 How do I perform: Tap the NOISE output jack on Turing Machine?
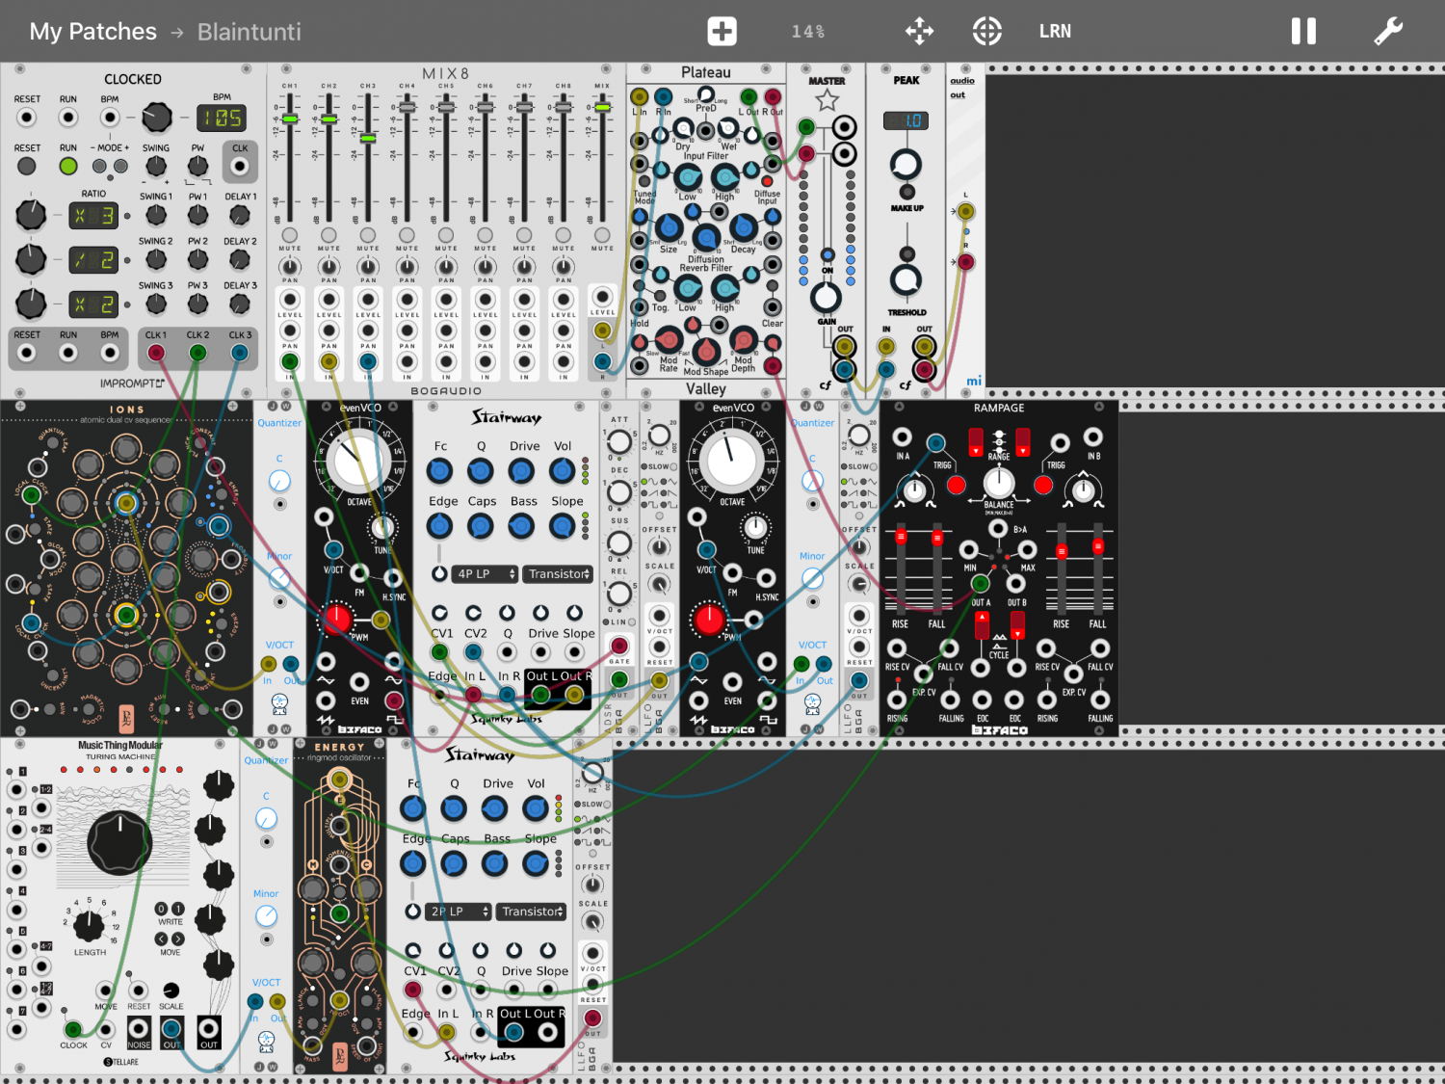[139, 1028]
